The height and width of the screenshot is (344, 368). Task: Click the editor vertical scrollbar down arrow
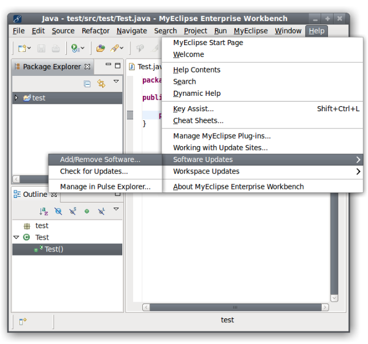(x=334, y=298)
